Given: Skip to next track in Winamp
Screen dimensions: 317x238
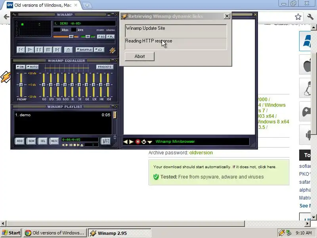Looking at the screenshot, I should point(57,50).
